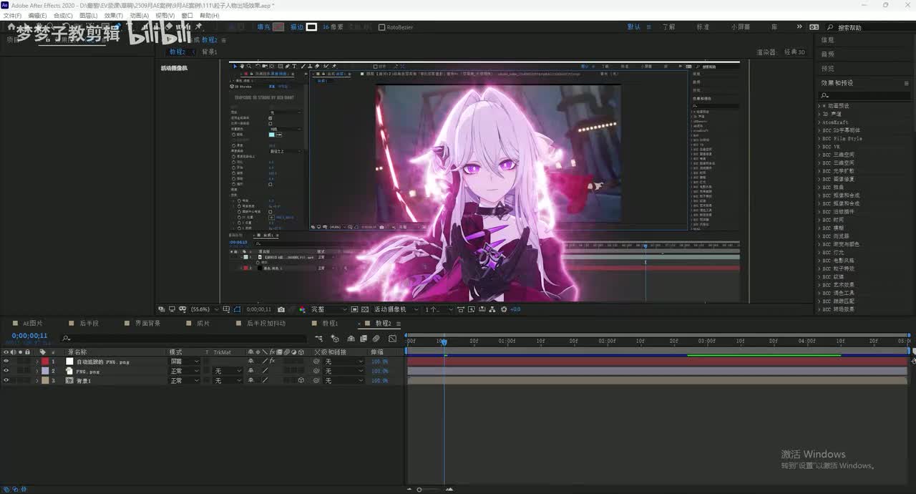
Task: Switch to the 后半段加抖动 timeline tab
Action: point(266,324)
